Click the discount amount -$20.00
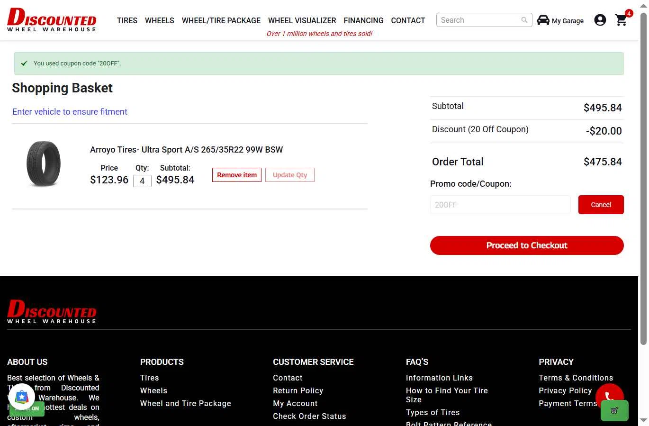The width and height of the screenshot is (649, 426). (x=604, y=131)
